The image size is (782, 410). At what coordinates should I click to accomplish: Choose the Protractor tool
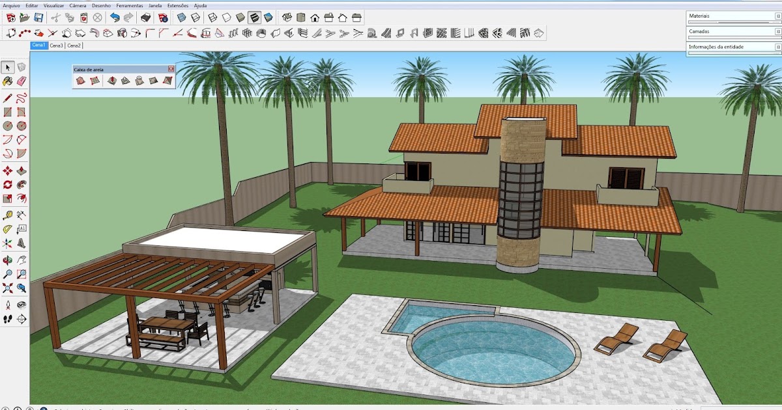8,229
